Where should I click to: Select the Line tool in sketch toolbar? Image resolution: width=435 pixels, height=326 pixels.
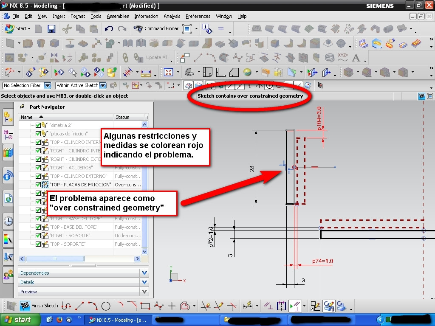pyautogui.click(x=79, y=306)
